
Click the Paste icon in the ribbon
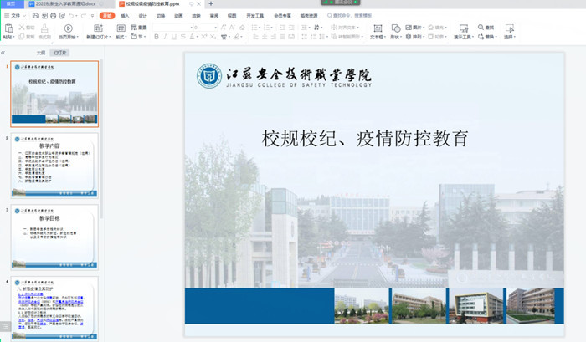[x=8, y=28]
